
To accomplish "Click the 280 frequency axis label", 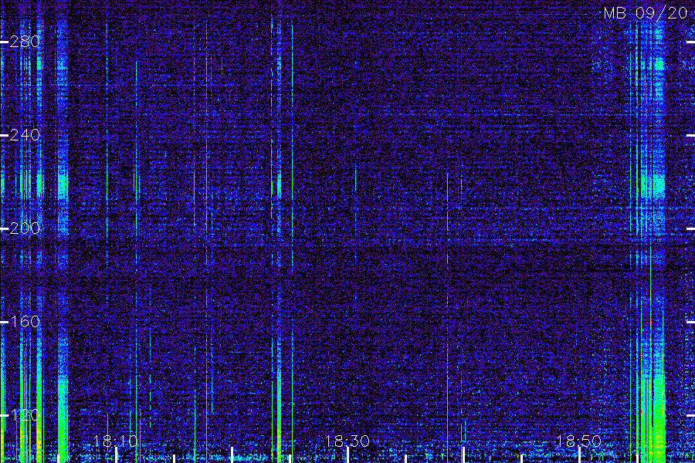I will (25, 42).
